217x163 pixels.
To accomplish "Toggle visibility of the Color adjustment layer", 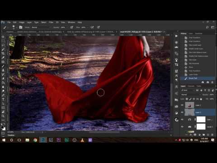I will (x=182, y=120).
